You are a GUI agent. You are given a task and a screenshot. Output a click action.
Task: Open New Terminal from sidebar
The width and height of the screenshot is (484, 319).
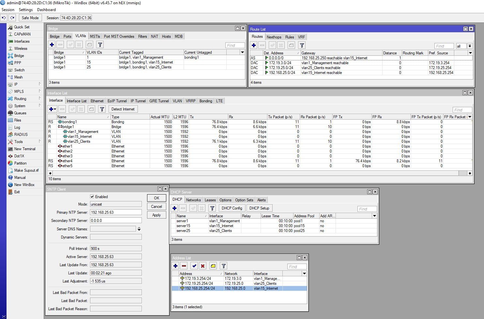coord(24,149)
